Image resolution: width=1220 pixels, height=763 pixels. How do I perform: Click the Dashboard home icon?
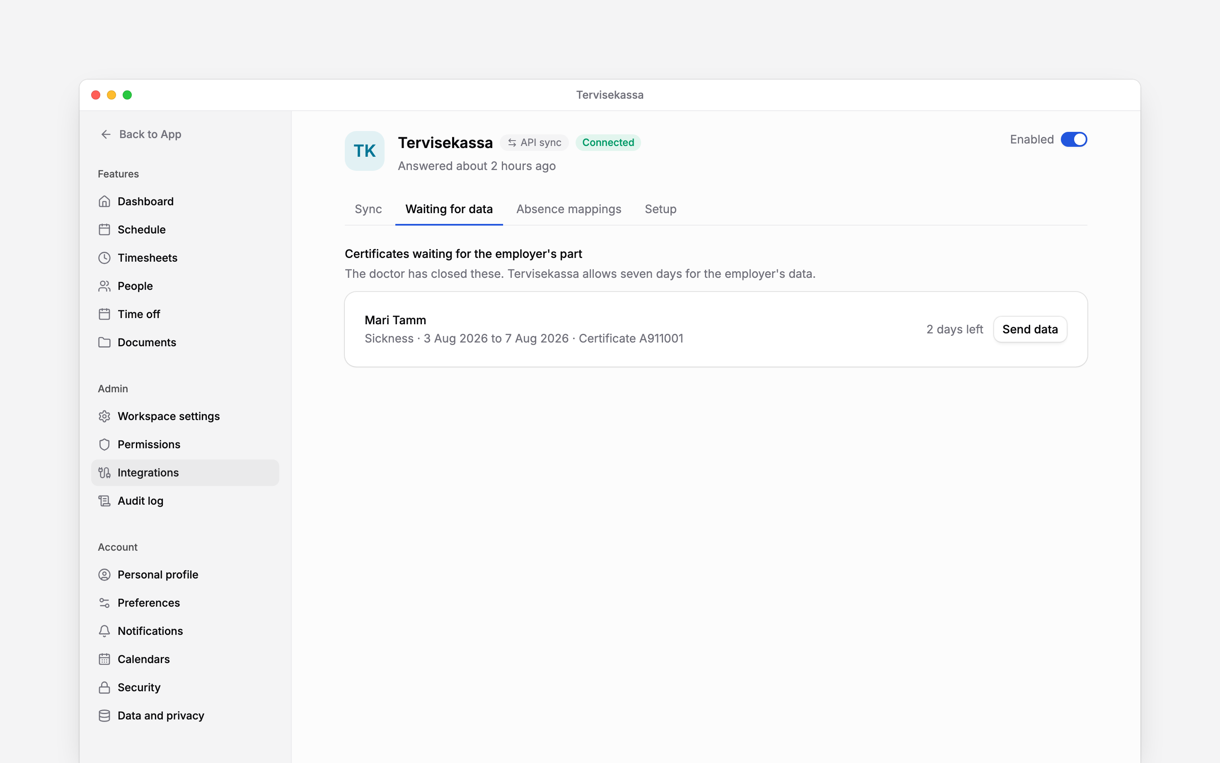pos(104,202)
